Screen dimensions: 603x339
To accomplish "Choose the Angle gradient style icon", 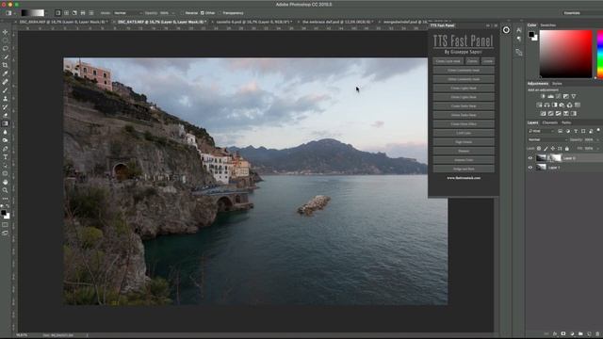I will pos(74,13).
